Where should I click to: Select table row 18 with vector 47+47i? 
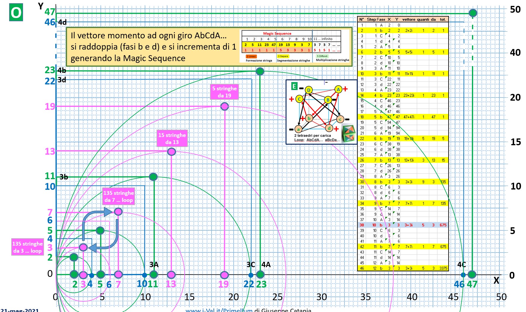(403, 117)
